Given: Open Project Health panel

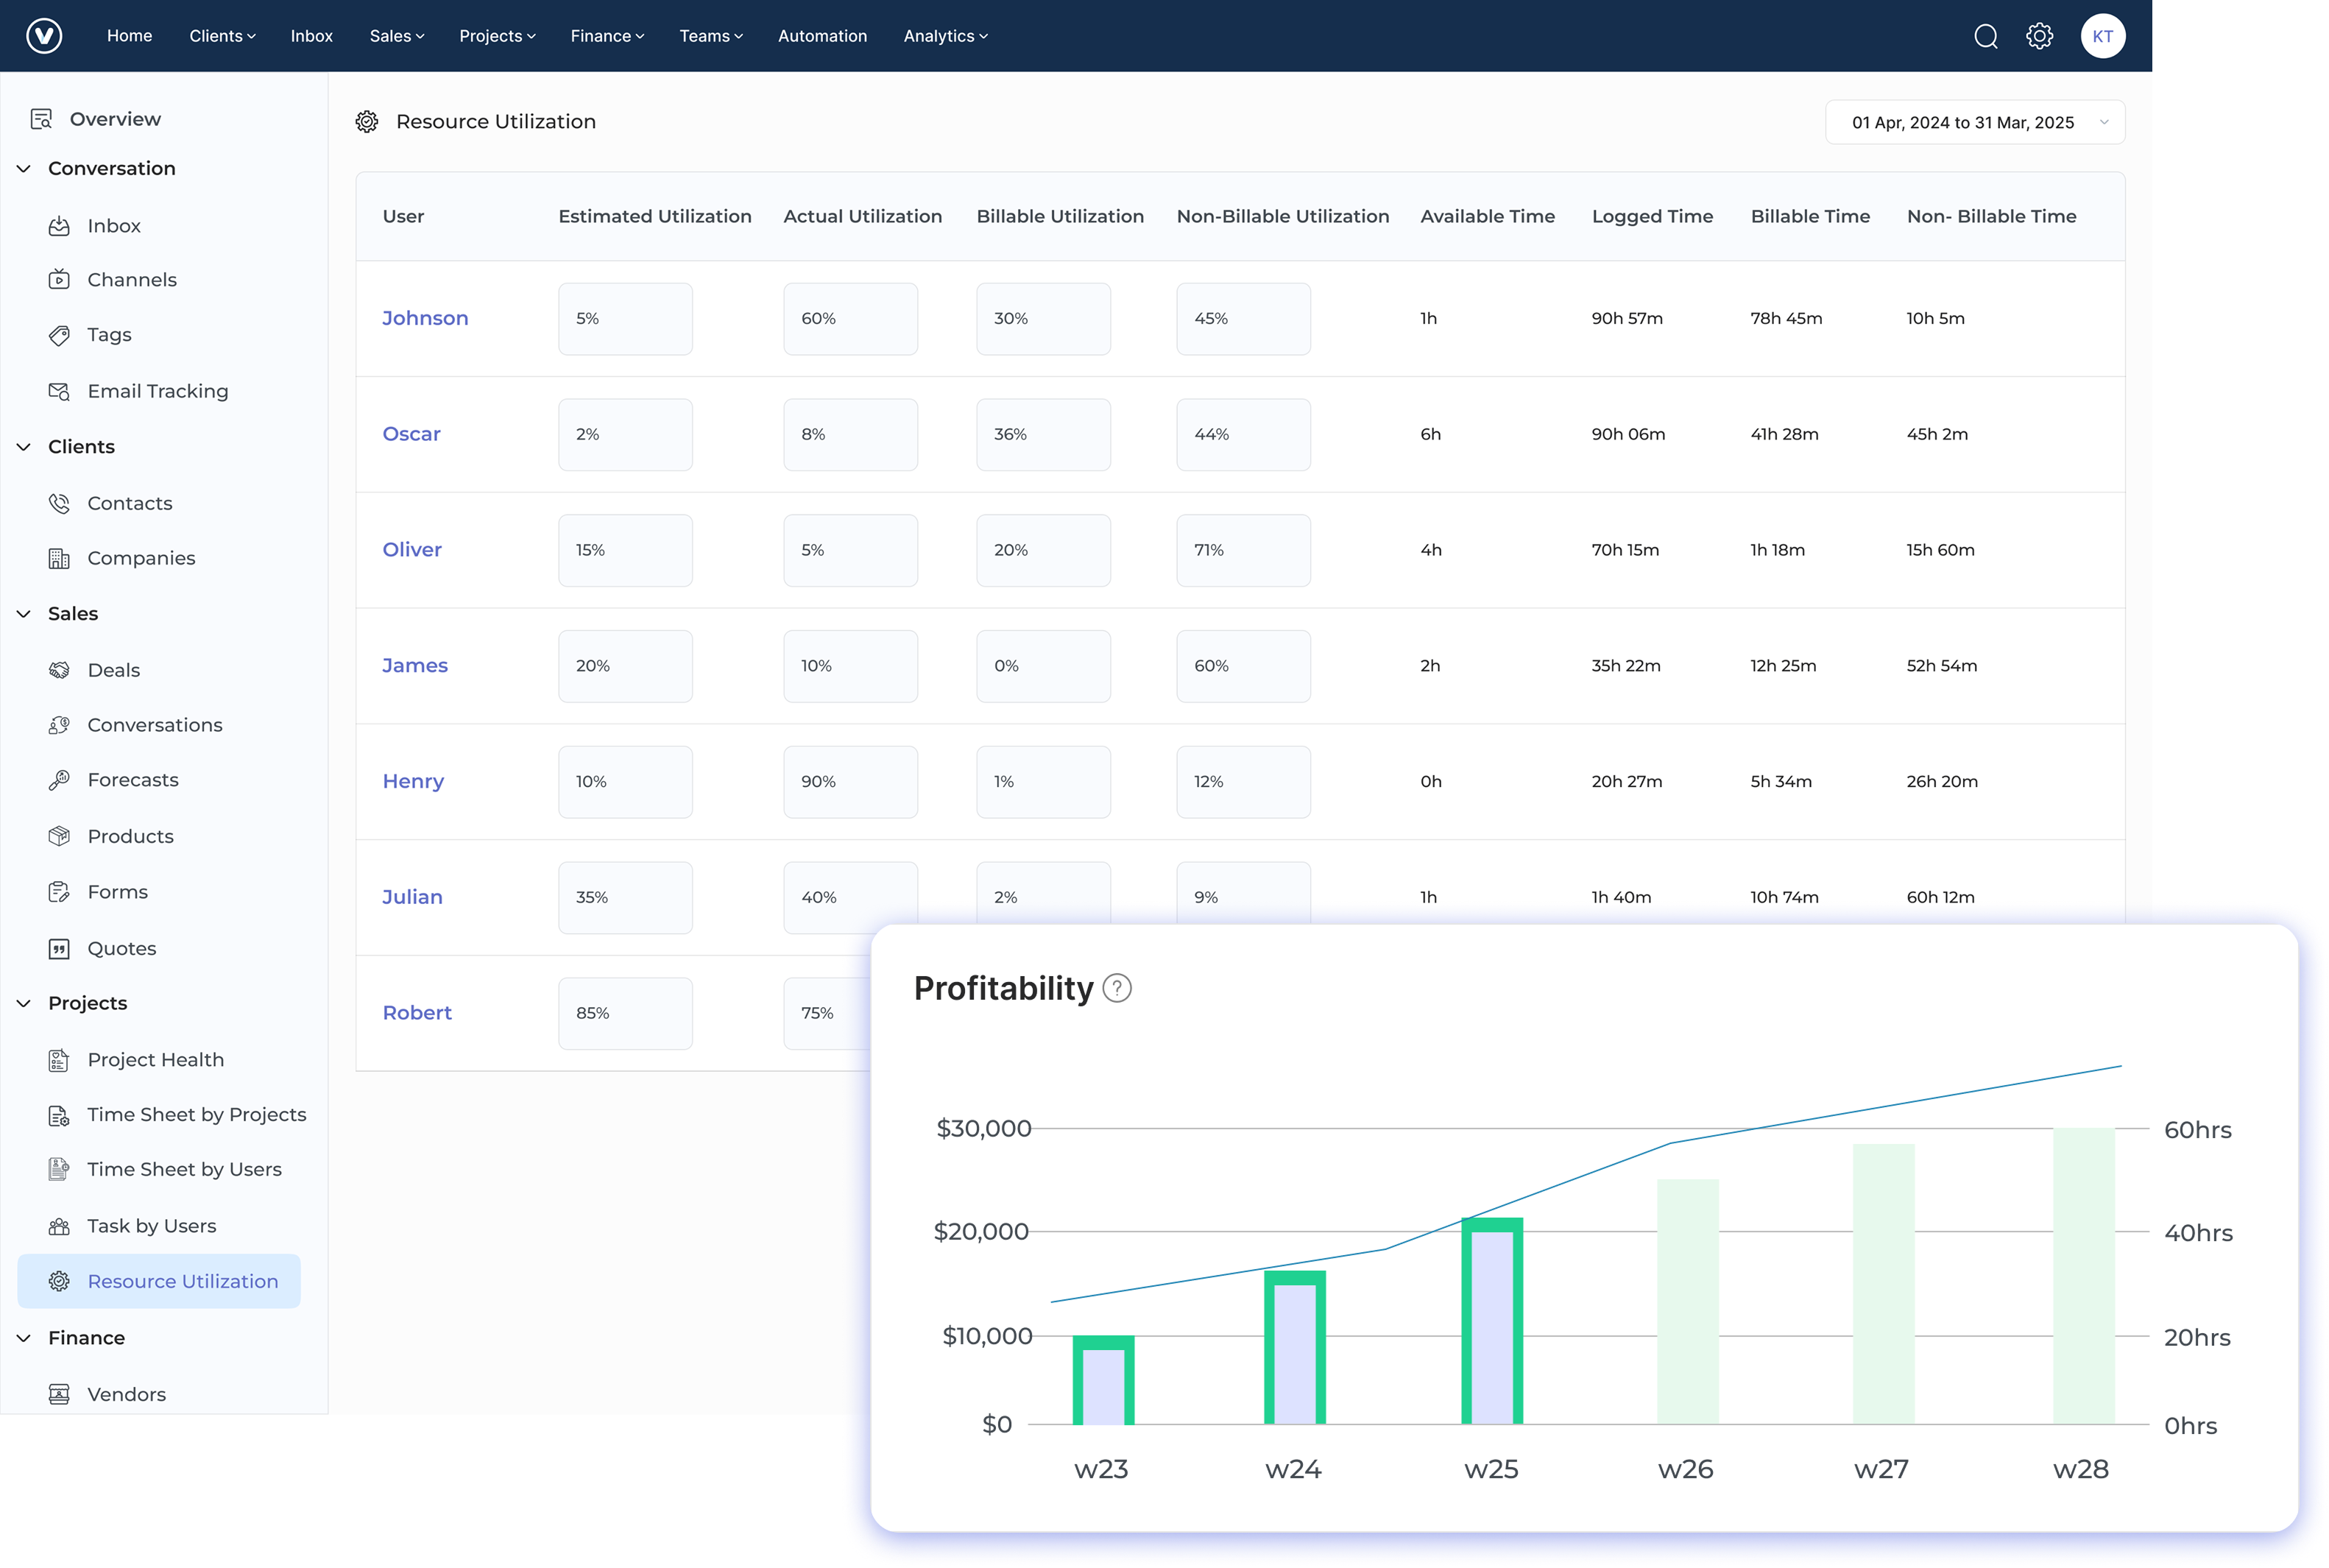Looking at the screenshot, I should [155, 1059].
